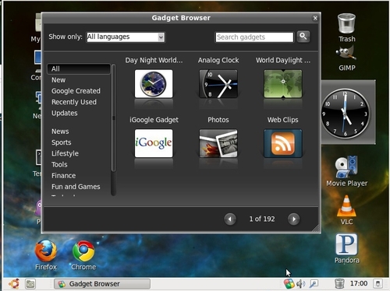The height and width of the screenshot is (291, 390).
Task: Open the volume speaker tray icon
Action: tap(301, 284)
